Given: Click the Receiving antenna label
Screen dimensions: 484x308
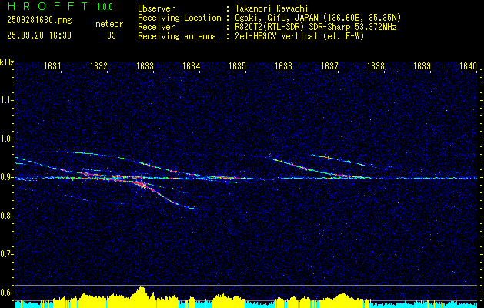Looking at the screenshot, I should [177, 36].
